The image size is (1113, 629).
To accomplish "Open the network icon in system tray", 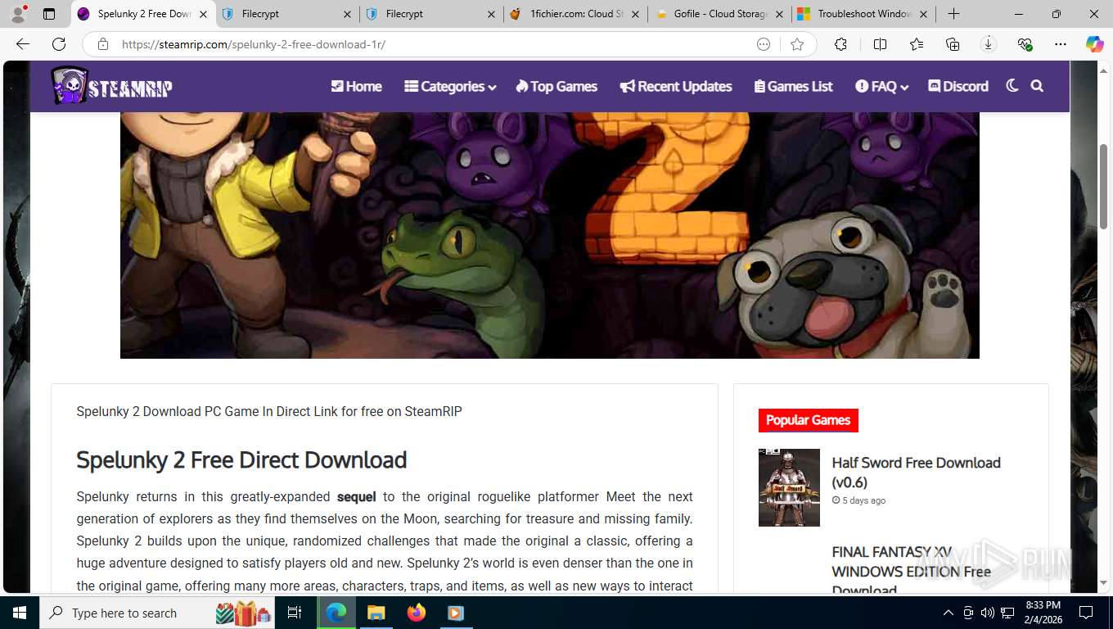I will (x=1007, y=613).
